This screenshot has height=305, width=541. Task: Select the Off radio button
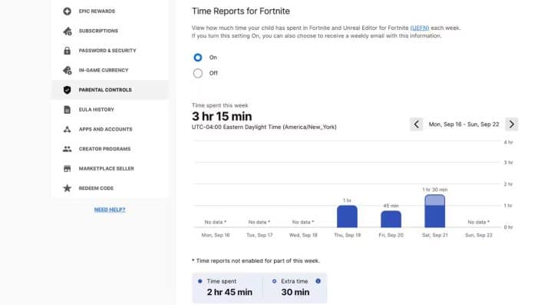pos(198,73)
